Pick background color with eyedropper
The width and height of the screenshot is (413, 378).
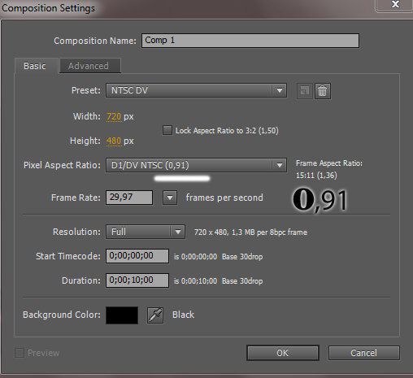tap(155, 315)
